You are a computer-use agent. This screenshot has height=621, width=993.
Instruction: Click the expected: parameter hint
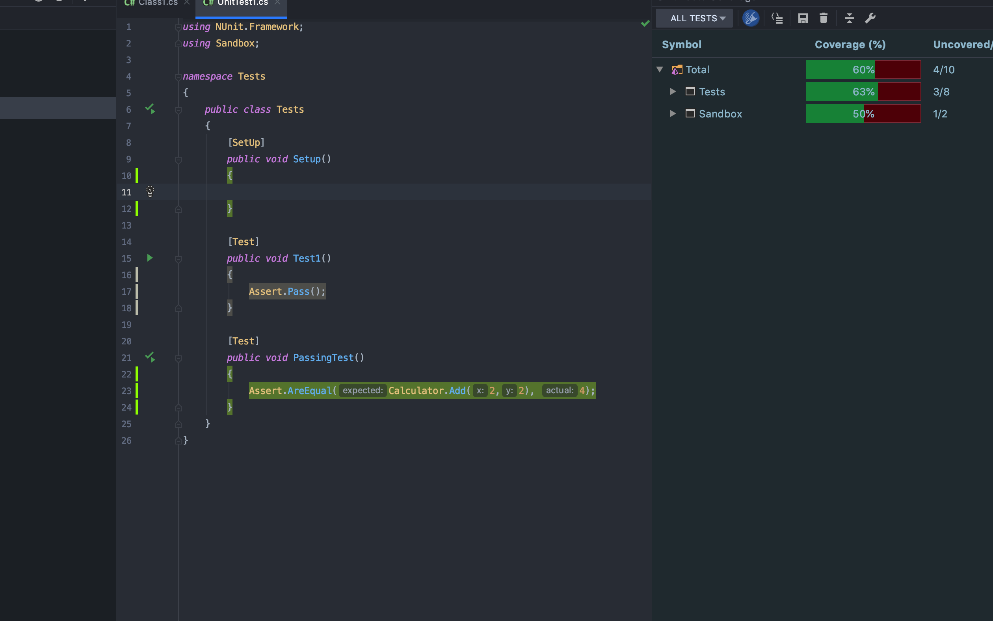tap(363, 390)
